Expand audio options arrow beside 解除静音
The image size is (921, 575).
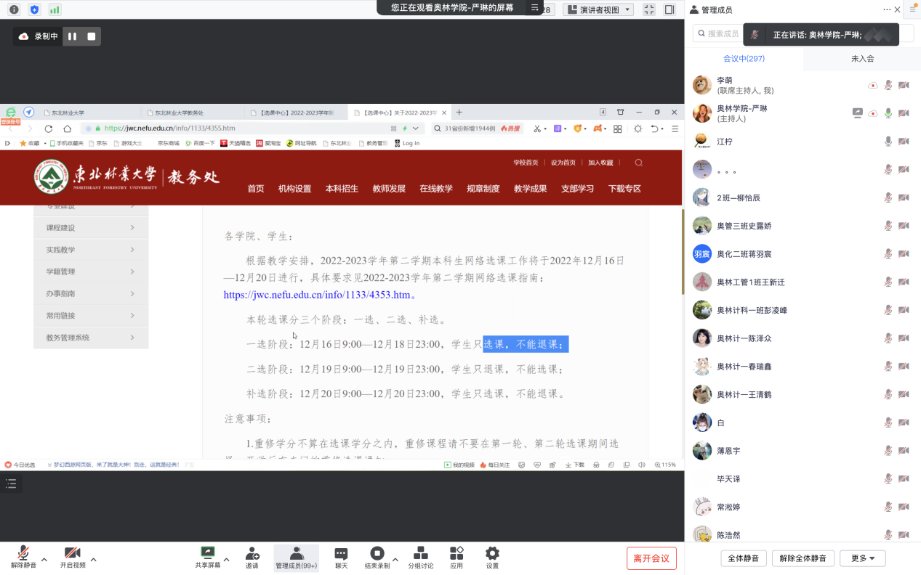tap(44, 560)
